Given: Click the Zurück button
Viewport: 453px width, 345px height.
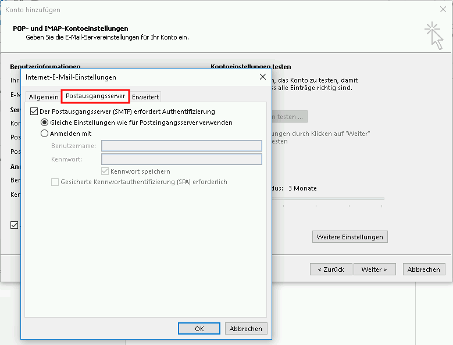Looking at the screenshot, I should [x=331, y=269].
